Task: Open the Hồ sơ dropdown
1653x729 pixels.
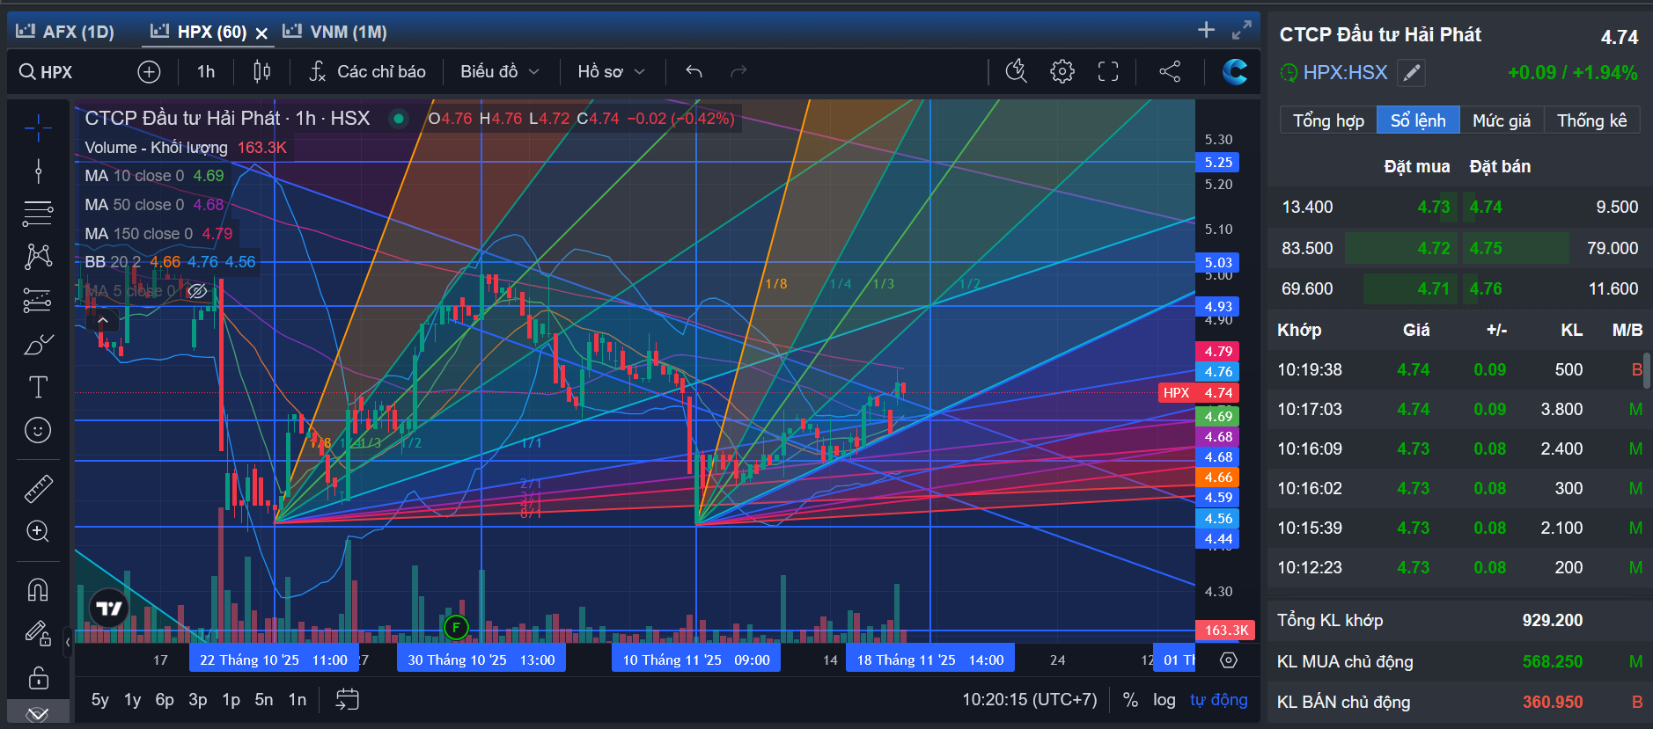Action: coord(612,71)
